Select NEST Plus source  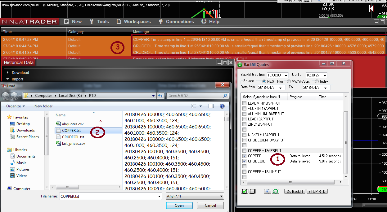click(264, 81)
